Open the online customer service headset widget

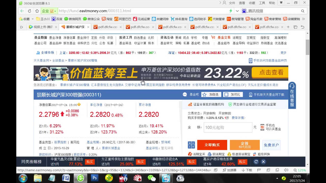point(292,95)
